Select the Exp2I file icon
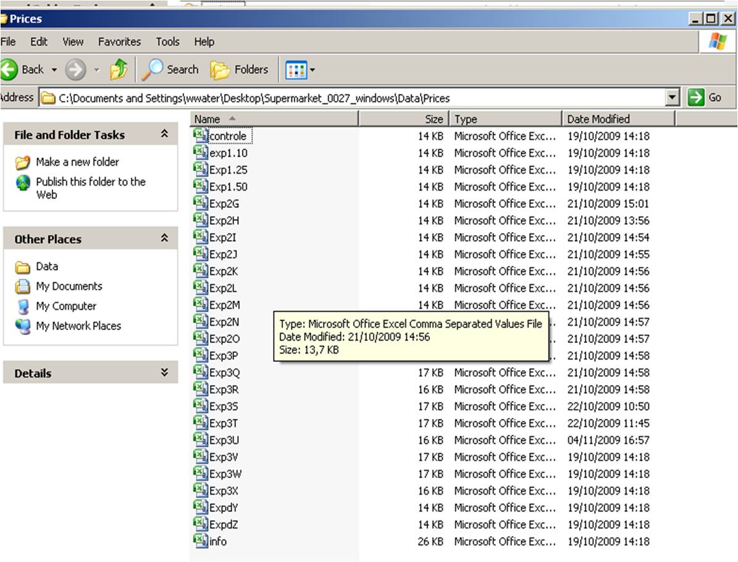The height and width of the screenshot is (562, 738). pos(201,237)
